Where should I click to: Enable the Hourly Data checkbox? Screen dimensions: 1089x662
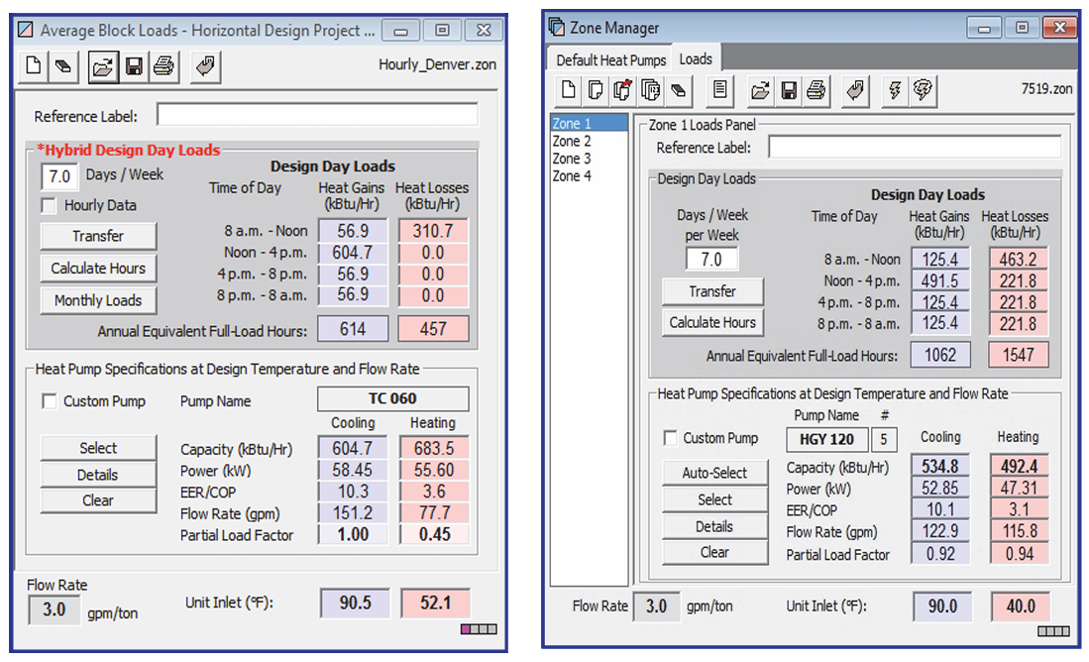[49, 205]
